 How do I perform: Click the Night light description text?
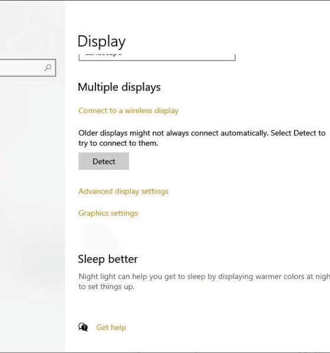pyautogui.click(x=204, y=281)
